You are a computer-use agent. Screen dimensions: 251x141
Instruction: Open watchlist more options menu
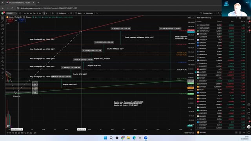pos(244,18)
